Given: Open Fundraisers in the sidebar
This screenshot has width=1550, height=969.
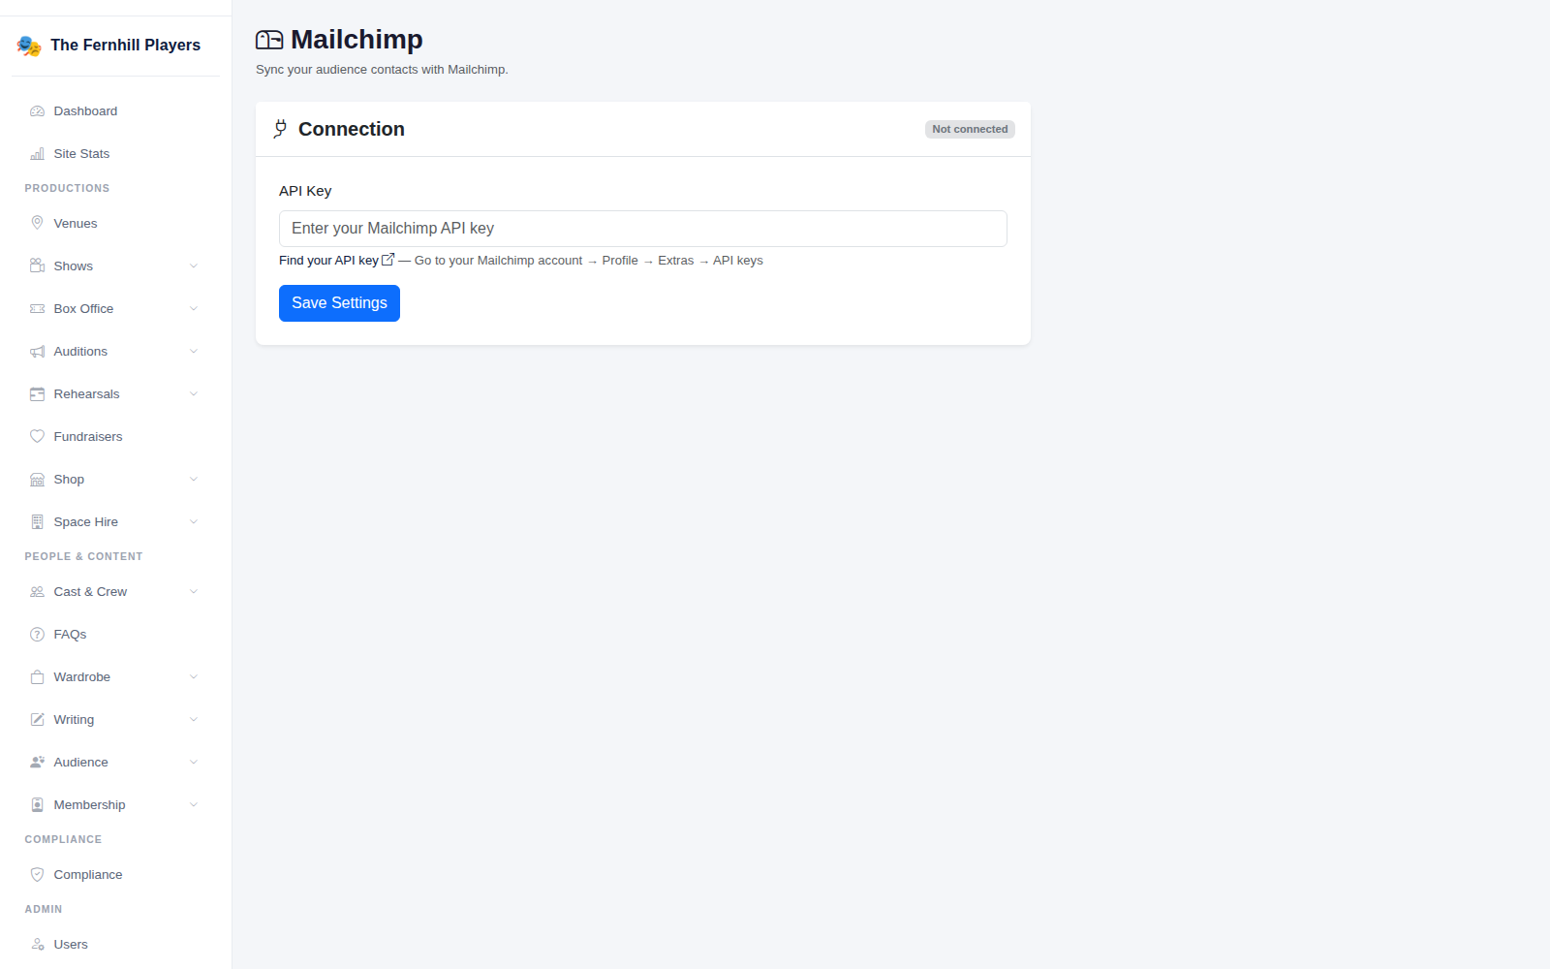Looking at the screenshot, I should point(115,437).
